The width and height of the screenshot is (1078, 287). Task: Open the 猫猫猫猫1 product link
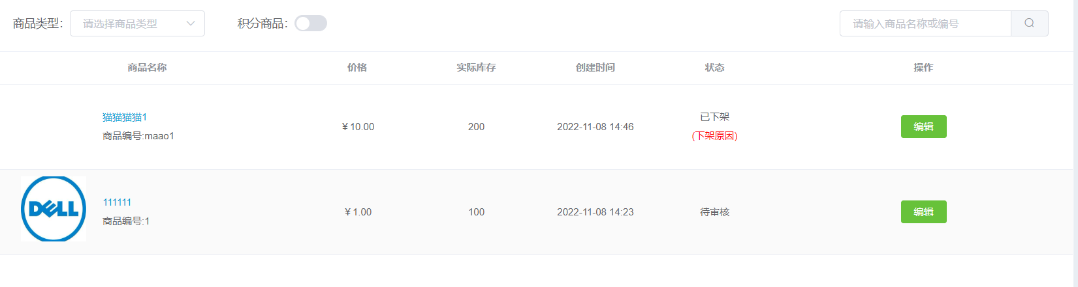point(125,117)
